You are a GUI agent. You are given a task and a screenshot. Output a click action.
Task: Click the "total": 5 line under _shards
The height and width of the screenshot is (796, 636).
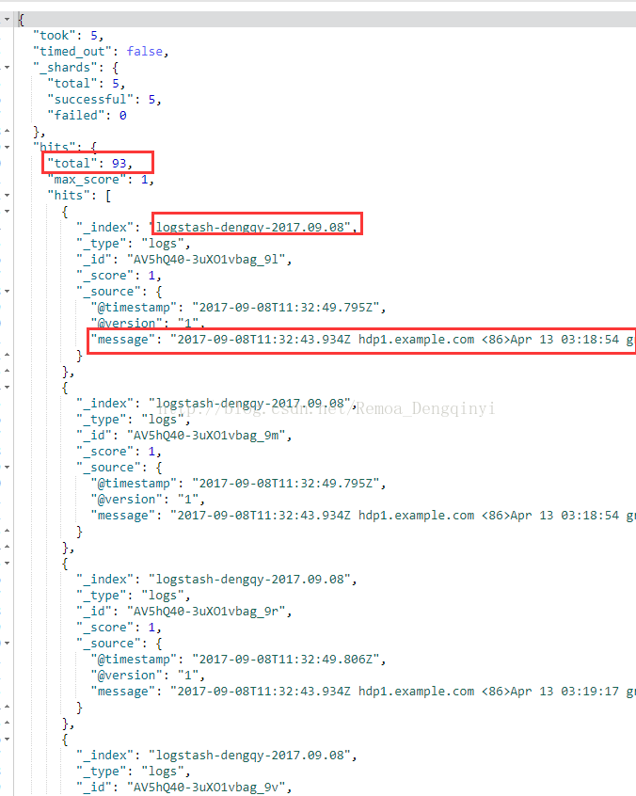86,83
